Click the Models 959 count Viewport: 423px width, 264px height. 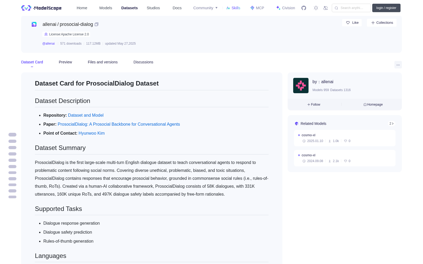(x=321, y=90)
